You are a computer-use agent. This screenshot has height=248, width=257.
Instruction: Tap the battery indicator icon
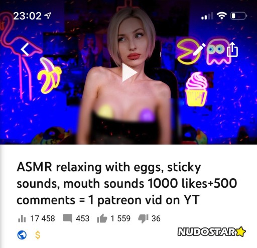[x=239, y=16]
